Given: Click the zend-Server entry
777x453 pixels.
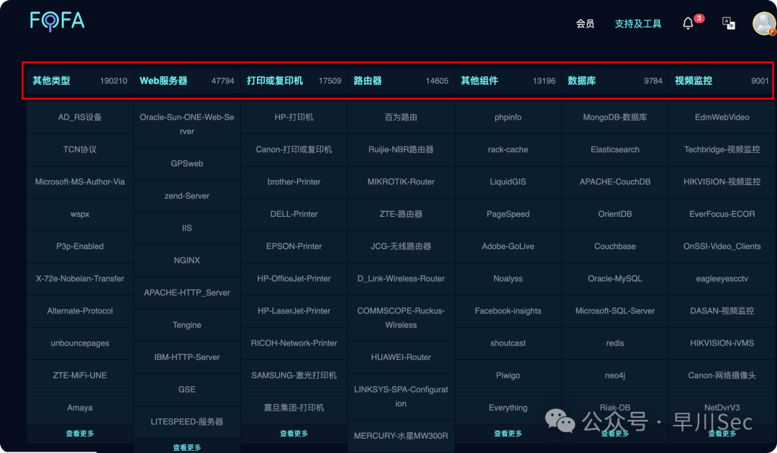Looking at the screenshot, I should [x=187, y=195].
